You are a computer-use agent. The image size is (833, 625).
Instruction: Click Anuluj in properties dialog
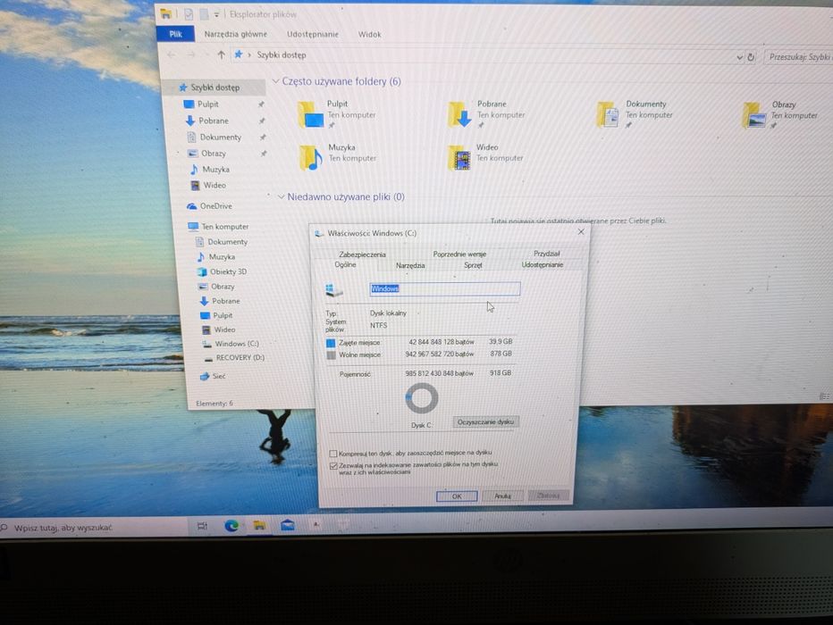pyautogui.click(x=502, y=496)
